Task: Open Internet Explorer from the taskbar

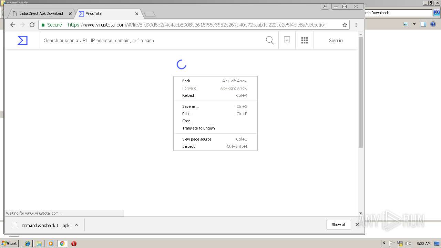Action: [27, 244]
